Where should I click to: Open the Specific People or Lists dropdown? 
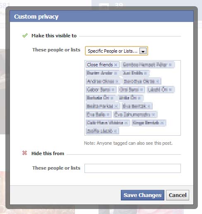pyautogui.click(x=116, y=51)
